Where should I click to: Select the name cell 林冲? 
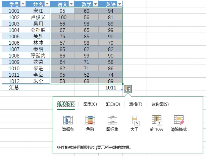(38, 43)
